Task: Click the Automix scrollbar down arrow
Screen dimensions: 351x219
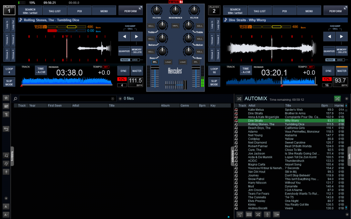Action: click(346, 208)
